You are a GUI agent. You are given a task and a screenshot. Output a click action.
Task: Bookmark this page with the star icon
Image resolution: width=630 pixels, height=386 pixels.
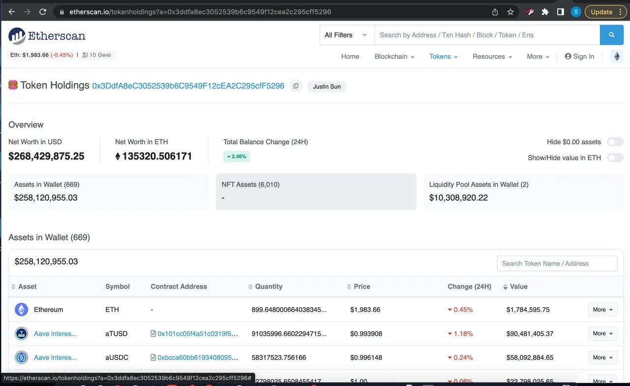click(x=510, y=12)
